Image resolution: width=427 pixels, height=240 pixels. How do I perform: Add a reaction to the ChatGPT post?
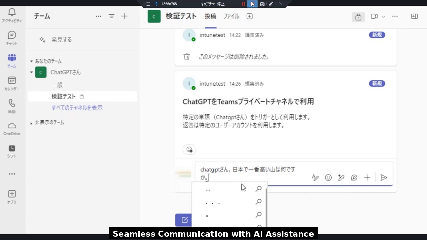189,149
